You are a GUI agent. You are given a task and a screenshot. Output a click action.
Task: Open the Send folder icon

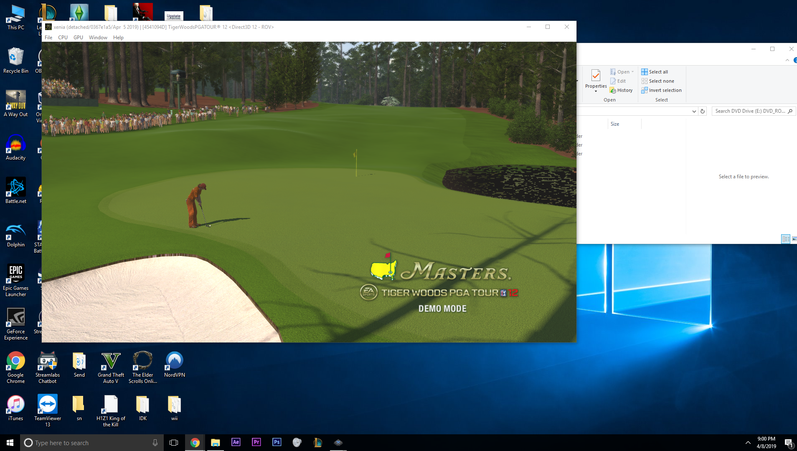coord(79,364)
